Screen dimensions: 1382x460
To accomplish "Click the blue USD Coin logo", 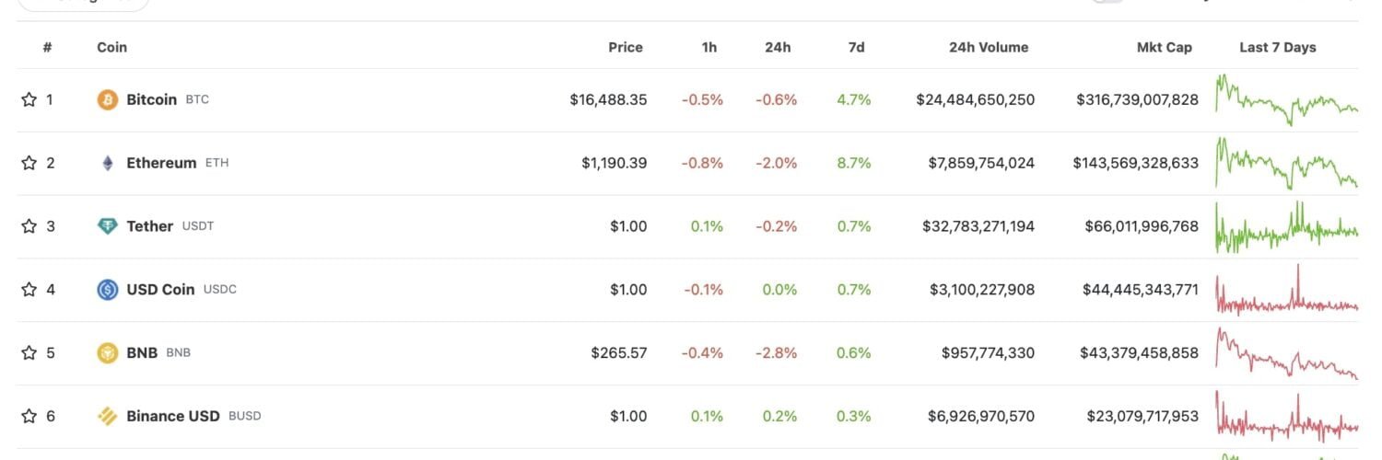I will [108, 290].
